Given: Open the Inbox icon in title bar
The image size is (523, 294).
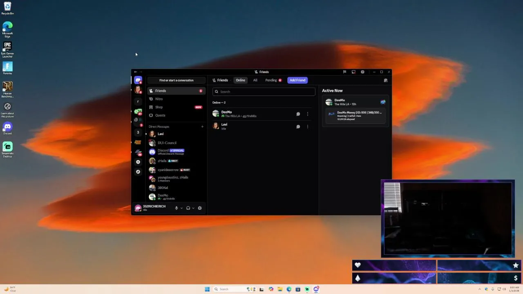Looking at the screenshot, I should click(353, 72).
